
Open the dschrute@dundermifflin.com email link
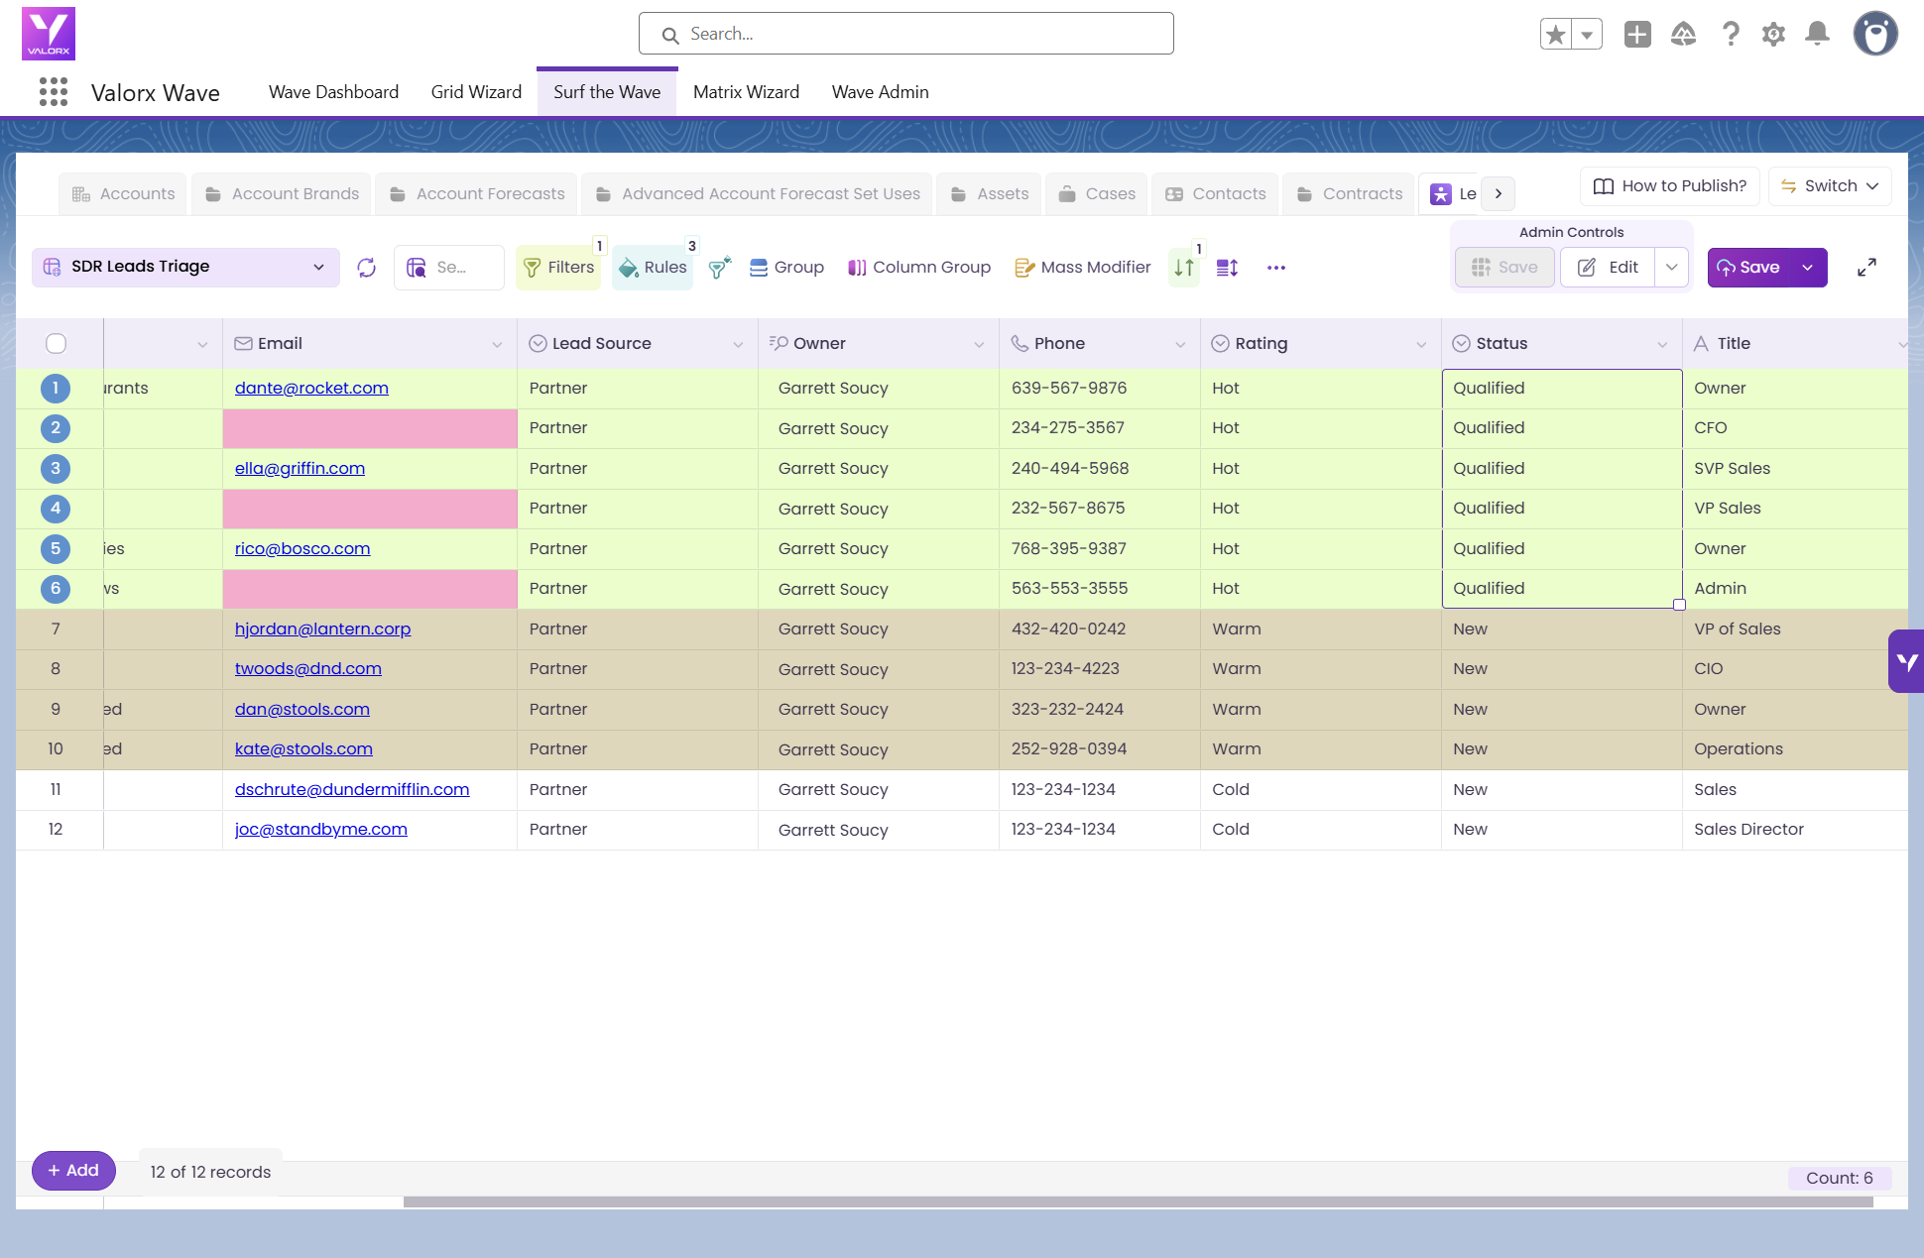click(352, 790)
